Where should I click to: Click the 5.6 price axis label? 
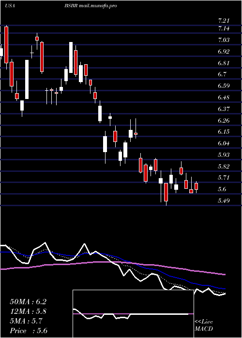pyautogui.click(x=222, y=189)
